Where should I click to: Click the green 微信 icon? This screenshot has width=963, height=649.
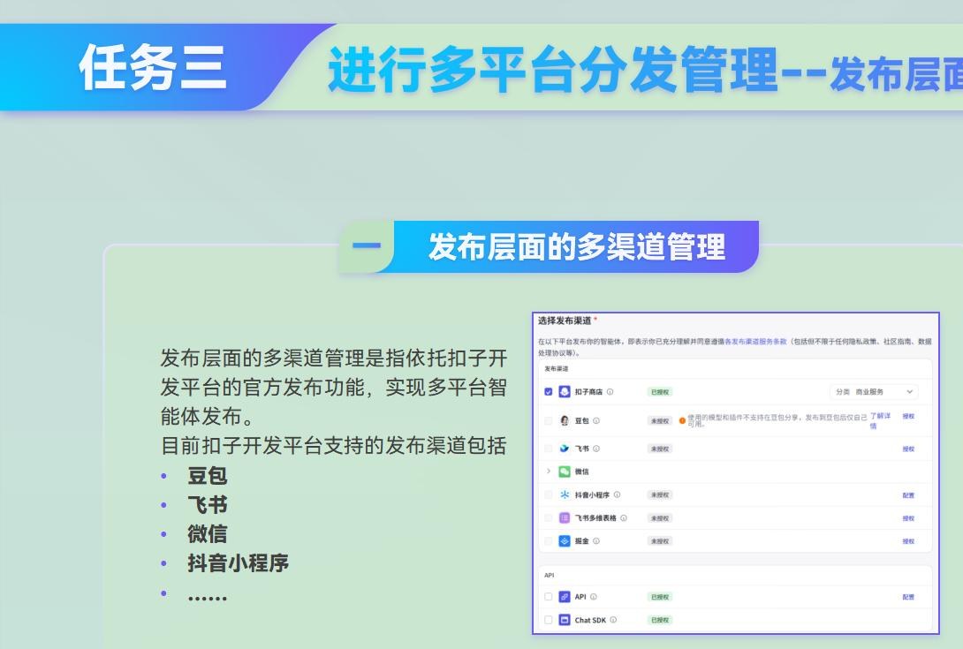pos(565,472)
